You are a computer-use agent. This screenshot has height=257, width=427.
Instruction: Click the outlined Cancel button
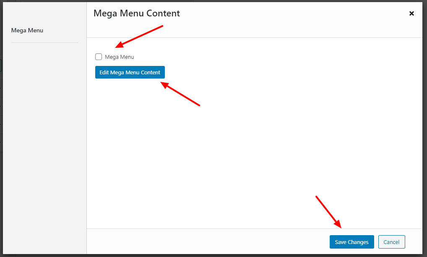pyautogui.click(x=391, y=242)
